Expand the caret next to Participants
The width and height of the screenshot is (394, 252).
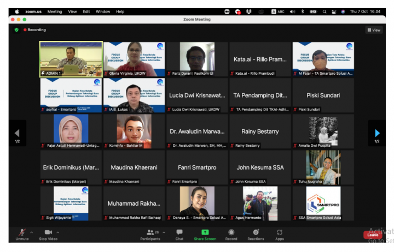pos(163,232)
